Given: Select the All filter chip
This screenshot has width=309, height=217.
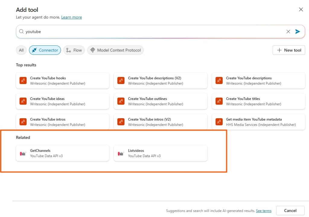Looking at the screenshot, I should (x=21, y=50).
